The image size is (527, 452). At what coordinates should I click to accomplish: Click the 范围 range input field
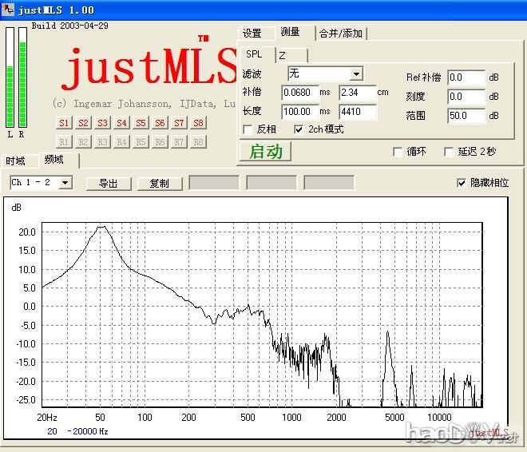(x=466, y=116)
